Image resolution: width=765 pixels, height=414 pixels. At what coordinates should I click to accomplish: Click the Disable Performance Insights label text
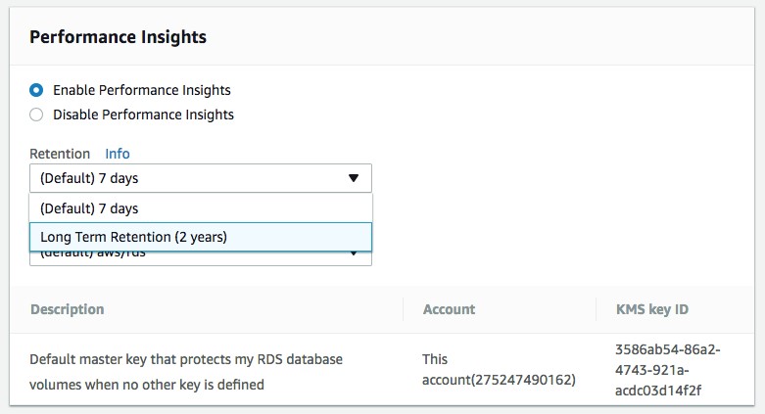[143, 115]
